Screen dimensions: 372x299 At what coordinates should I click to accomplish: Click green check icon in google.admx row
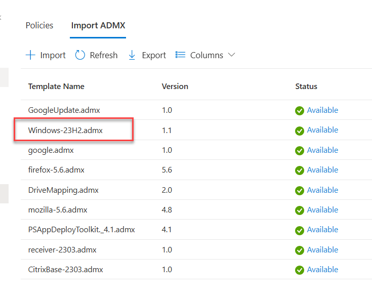tap(300, 151)
